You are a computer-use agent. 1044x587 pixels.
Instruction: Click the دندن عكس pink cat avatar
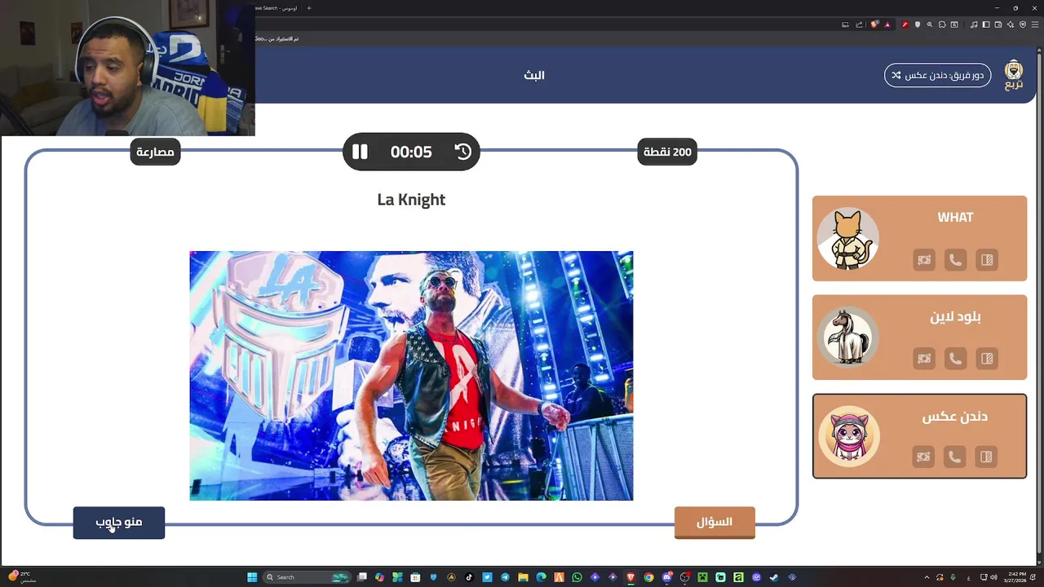tap(848, 436)
